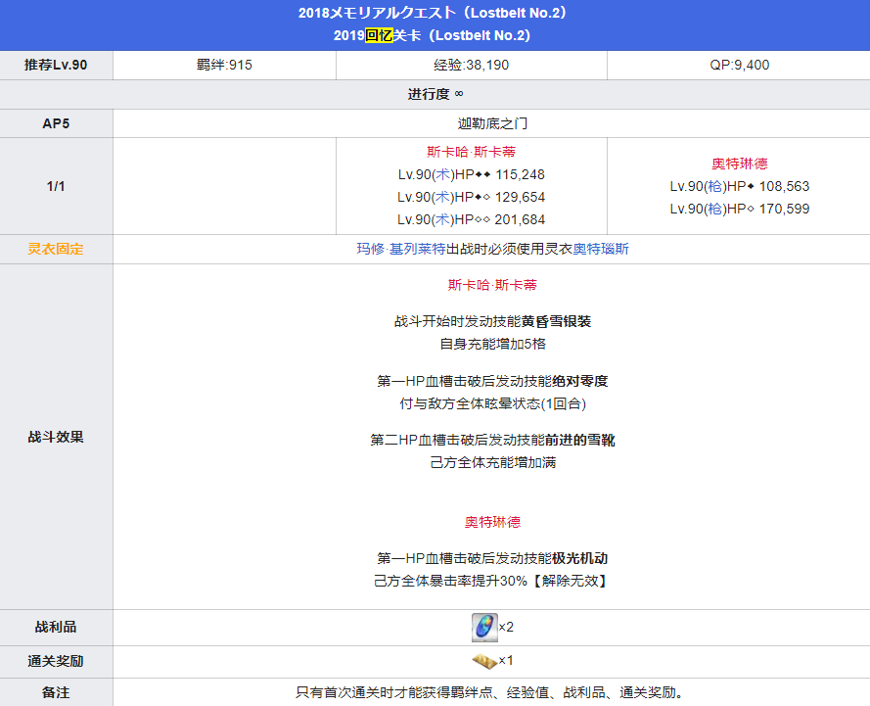The width and height of the screenshot is (870, 706).
Task: Click the AP5 cost cell
Action: coord(56,123)
